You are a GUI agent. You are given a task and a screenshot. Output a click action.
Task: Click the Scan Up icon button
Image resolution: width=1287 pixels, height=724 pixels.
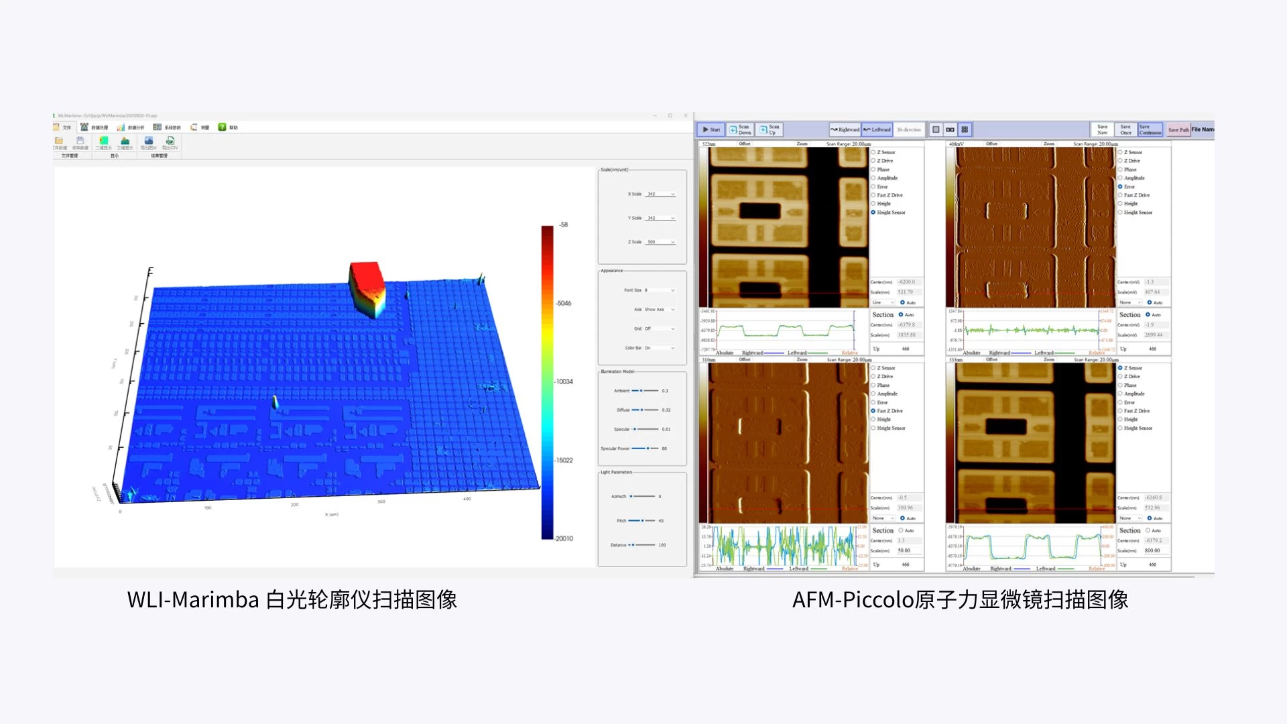(x=770, y=129)
